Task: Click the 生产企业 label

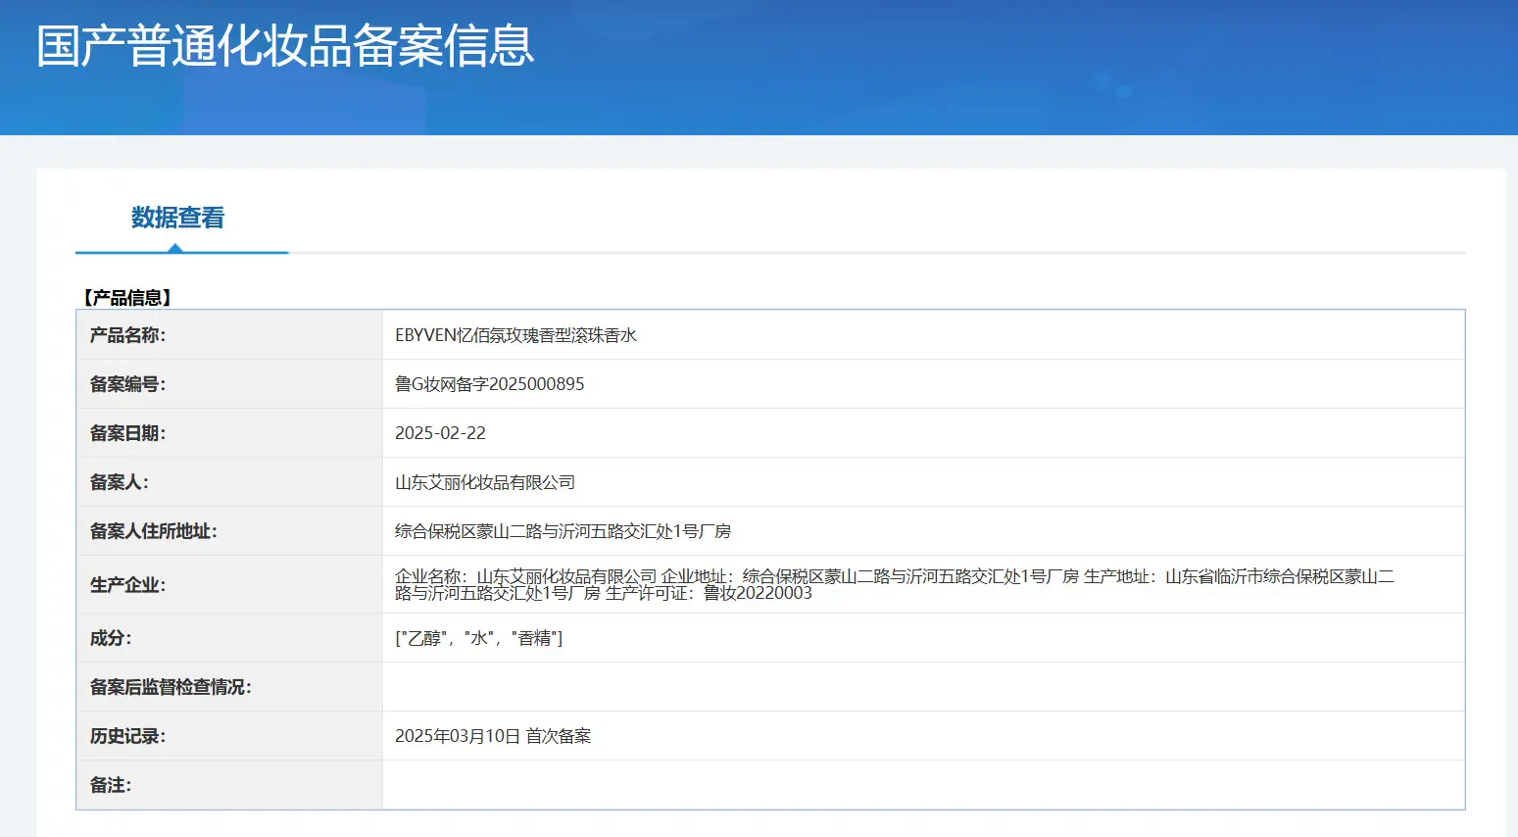Action: pos(127,585)
